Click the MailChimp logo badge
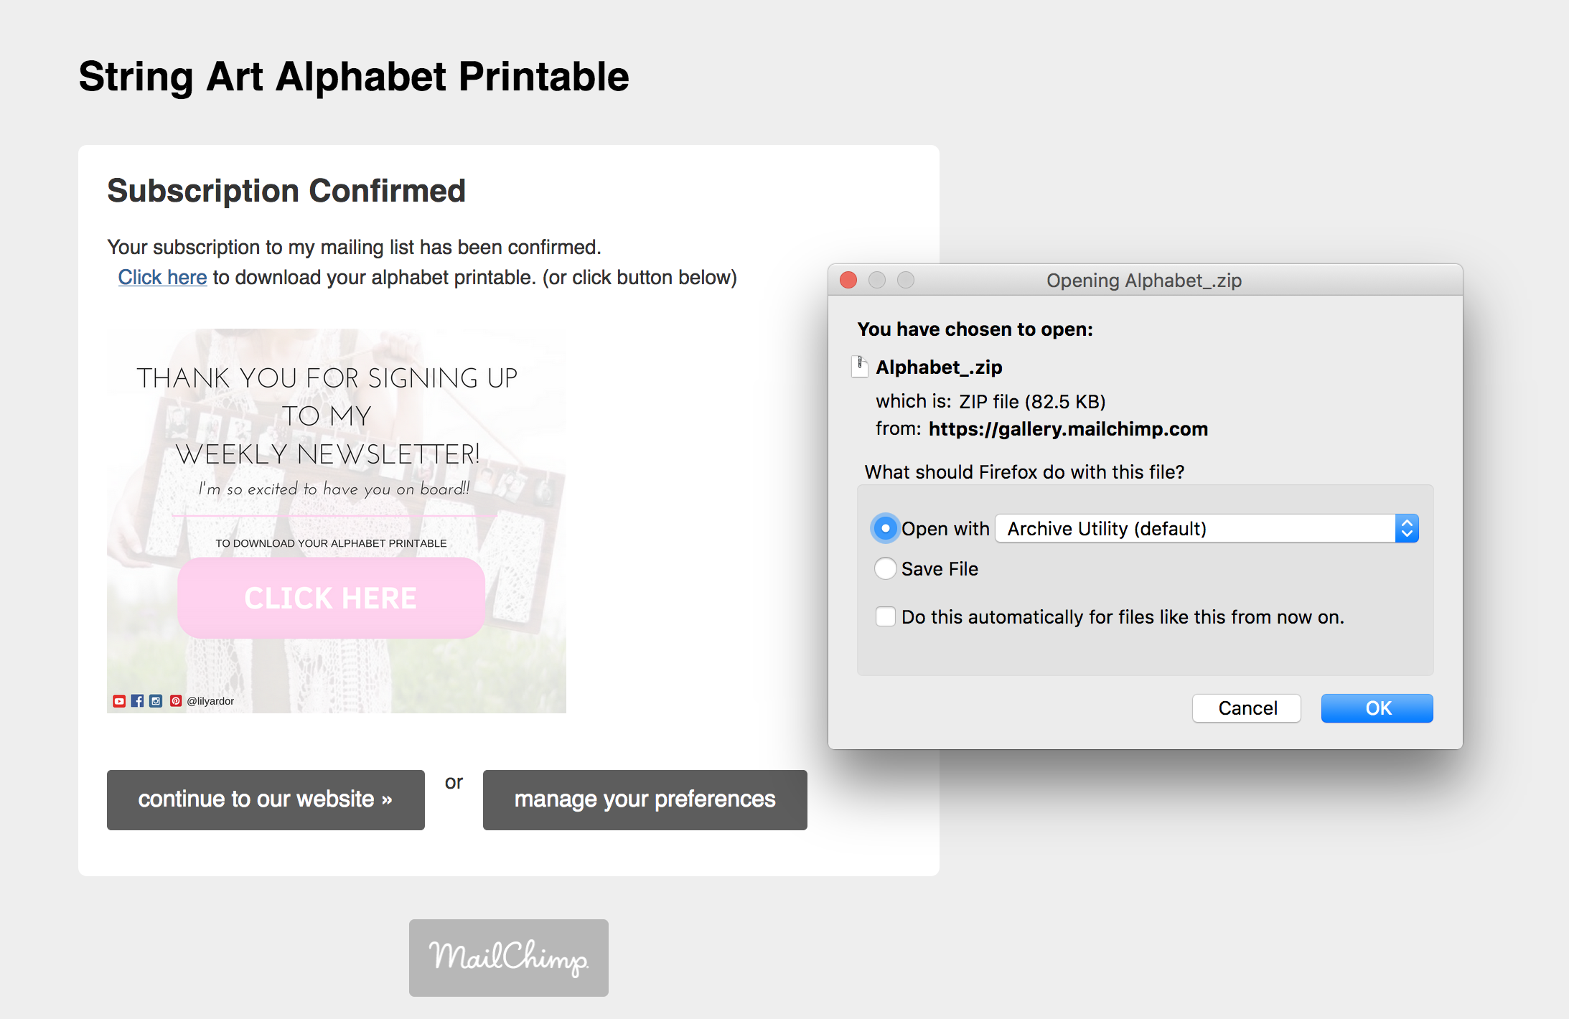Viewport: 1569px width, 1019px height. pos(508,957)
